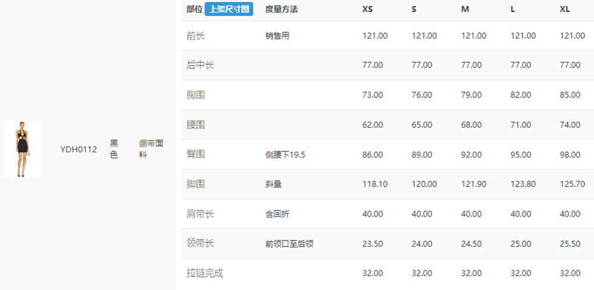Image resolution: width=594 pixels, height=290 pixels.
Task: Click 肩带长 L value 40.00
Action: point(520,214)
